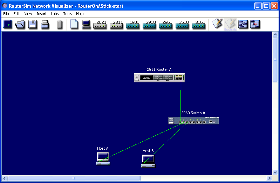Screen dimensions: 280x183
Task: Click the vertical scrollbar down arrow
Action: coord(275,172)
